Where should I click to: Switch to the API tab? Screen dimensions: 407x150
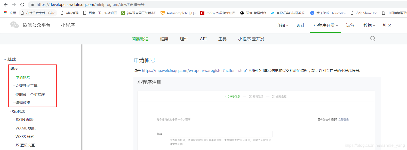click(x=203, y=39)
